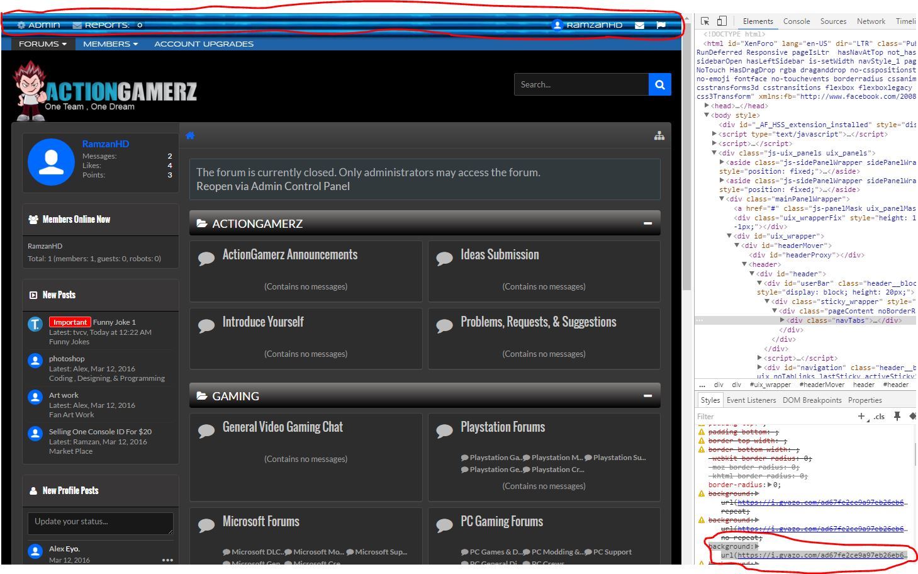Screen dimensions: 918x574
Task: Open the sitemap icon beside breadcrumb
Action: (659, 135)
